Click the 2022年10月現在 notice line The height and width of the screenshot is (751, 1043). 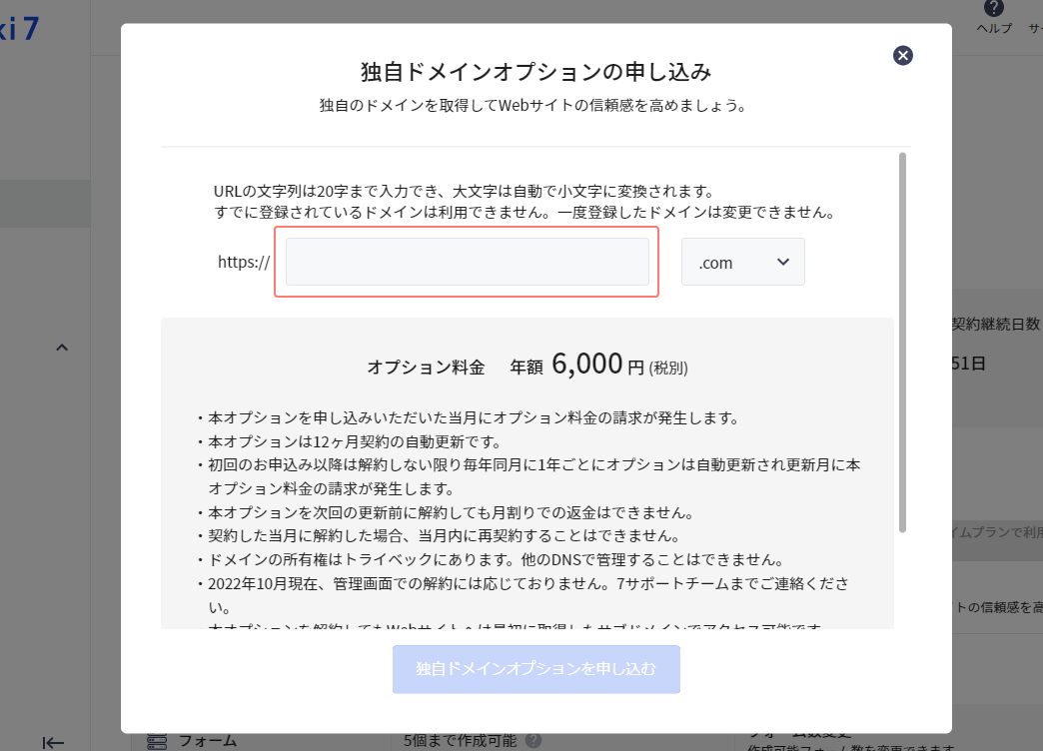click(523, 595)
